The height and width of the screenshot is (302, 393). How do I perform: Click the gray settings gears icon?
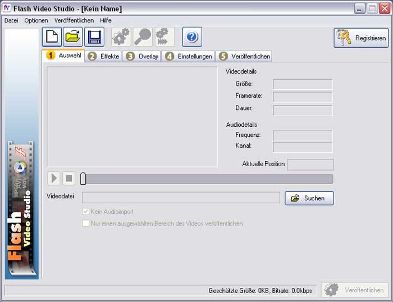coord(121,37)
